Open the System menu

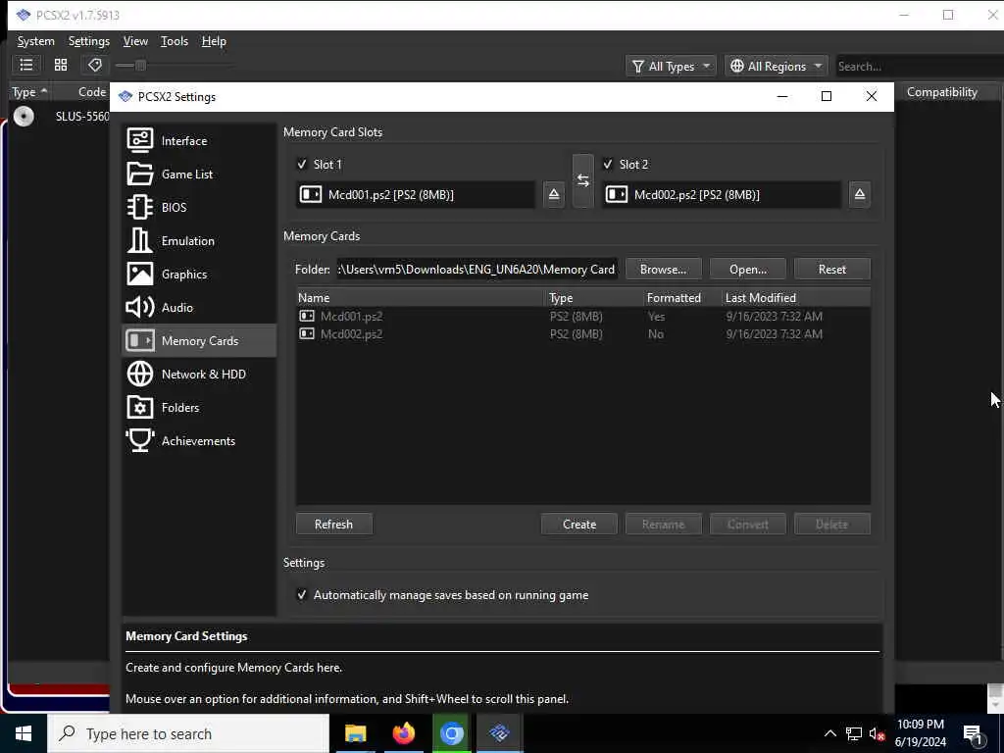36,41
